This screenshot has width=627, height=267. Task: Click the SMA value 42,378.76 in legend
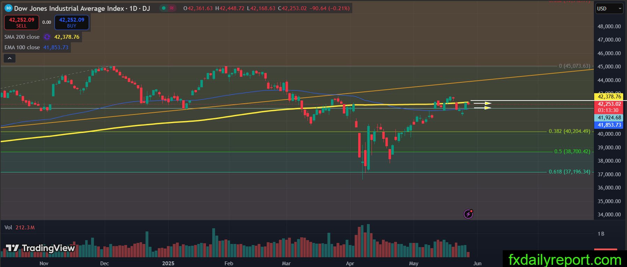pos(67,37)
